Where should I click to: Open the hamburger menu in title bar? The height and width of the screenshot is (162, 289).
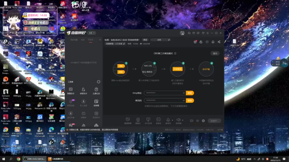click(207, 33)
